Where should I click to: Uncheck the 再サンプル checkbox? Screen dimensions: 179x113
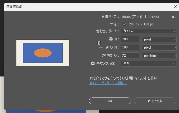(93, 63)
